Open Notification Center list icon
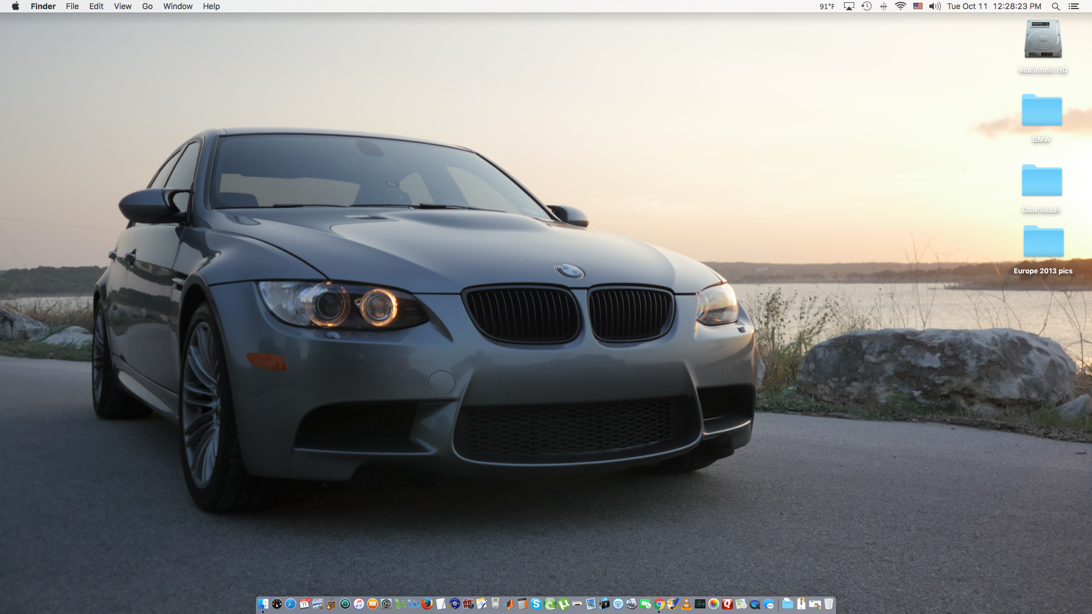 click(1073, 6)
